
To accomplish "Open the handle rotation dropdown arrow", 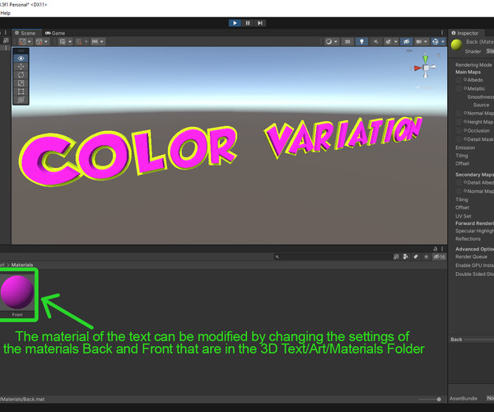I will tap(46, 41).
